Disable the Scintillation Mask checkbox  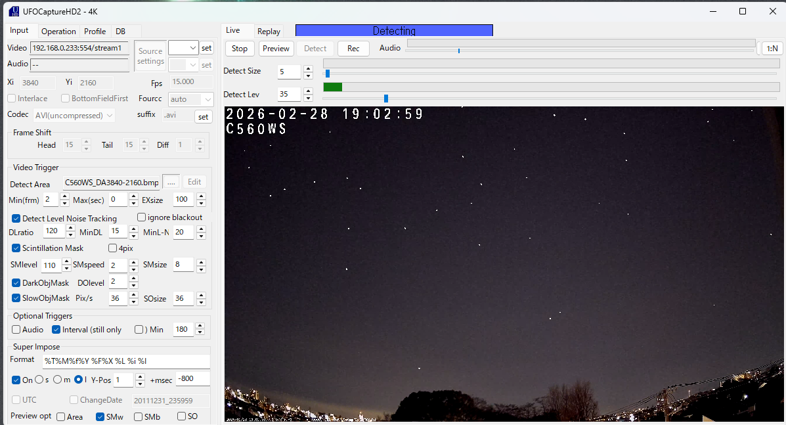pyautogui.click(x=16, y=248)
